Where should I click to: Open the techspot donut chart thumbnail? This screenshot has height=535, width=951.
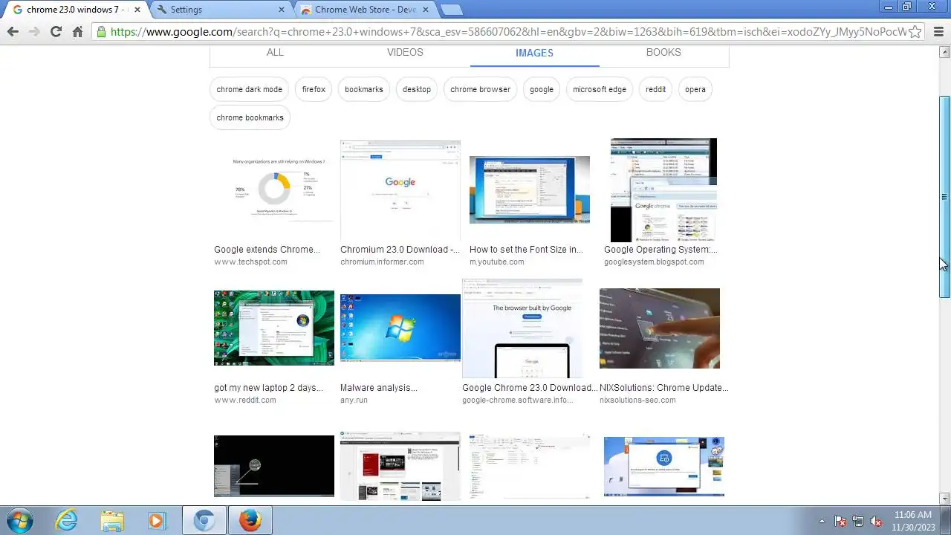274,189
